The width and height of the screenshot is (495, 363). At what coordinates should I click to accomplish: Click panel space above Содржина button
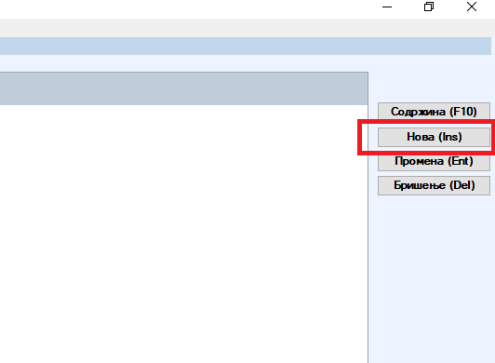[x=434, y=87]
